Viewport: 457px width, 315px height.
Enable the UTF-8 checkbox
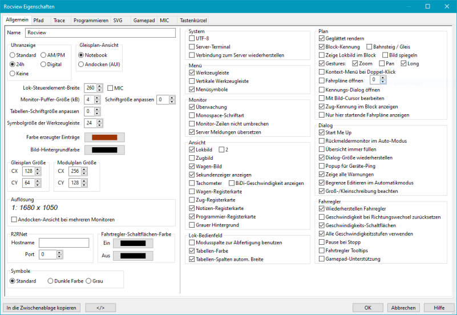pos(192,38)
